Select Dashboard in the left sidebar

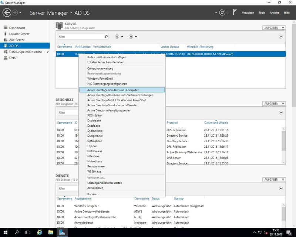(17, 28)
